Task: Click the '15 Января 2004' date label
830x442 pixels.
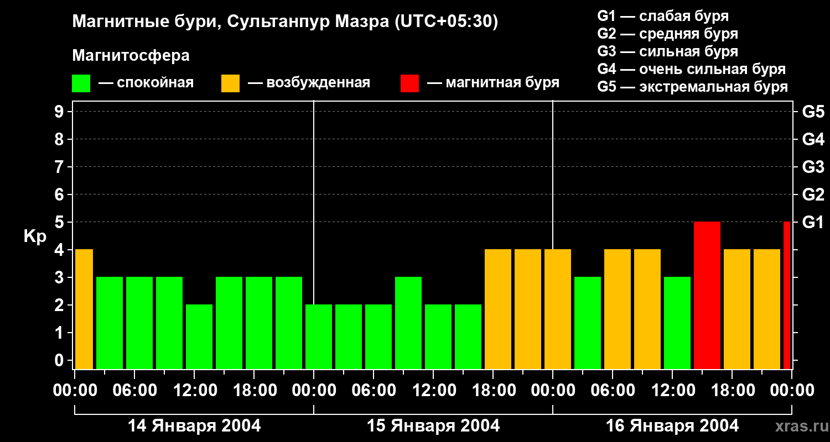Action: [433, 426]
